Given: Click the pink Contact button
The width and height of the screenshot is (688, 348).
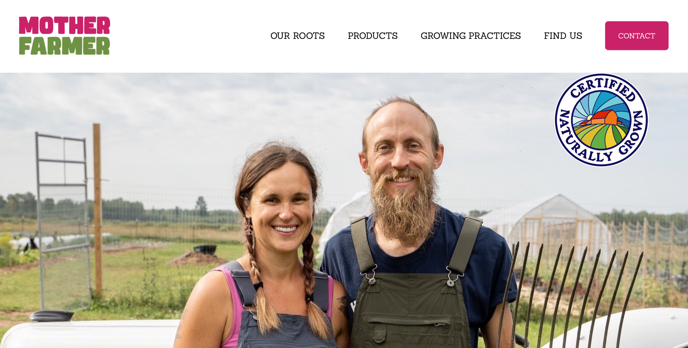Looking at the screenshot, I should tap(637, 36).
